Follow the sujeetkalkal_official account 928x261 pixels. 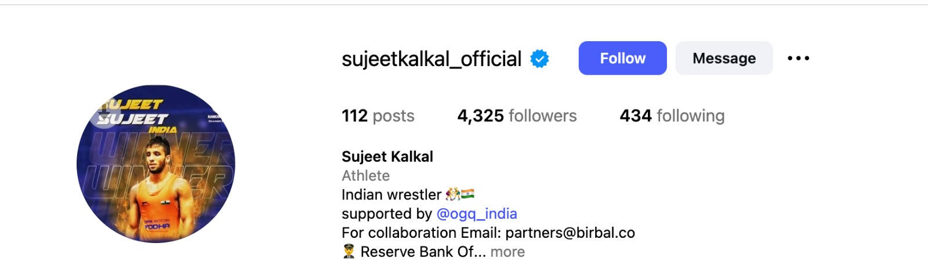[x=622, y=58]
